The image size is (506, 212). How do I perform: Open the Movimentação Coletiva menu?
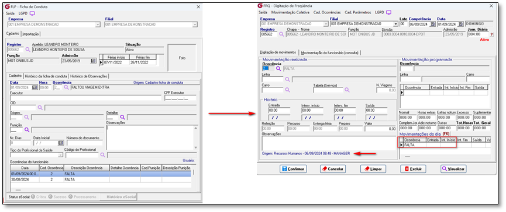click(x=291, y=12)
